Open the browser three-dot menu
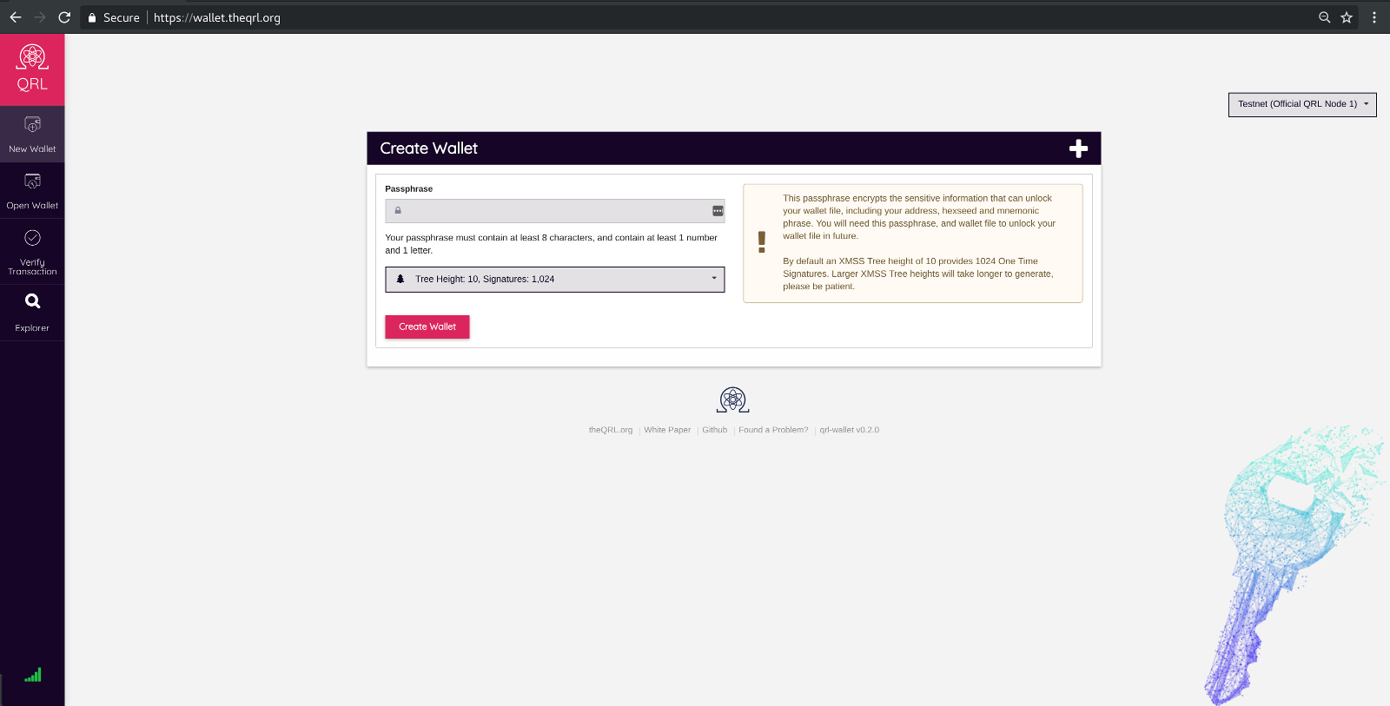Image resolution: width=1390 pixels, height=706 pixels. tap(1374, 17)
